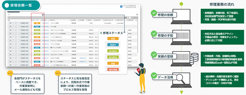Open repair number link 000000257

pyautogui.click(x=45, y=33)
